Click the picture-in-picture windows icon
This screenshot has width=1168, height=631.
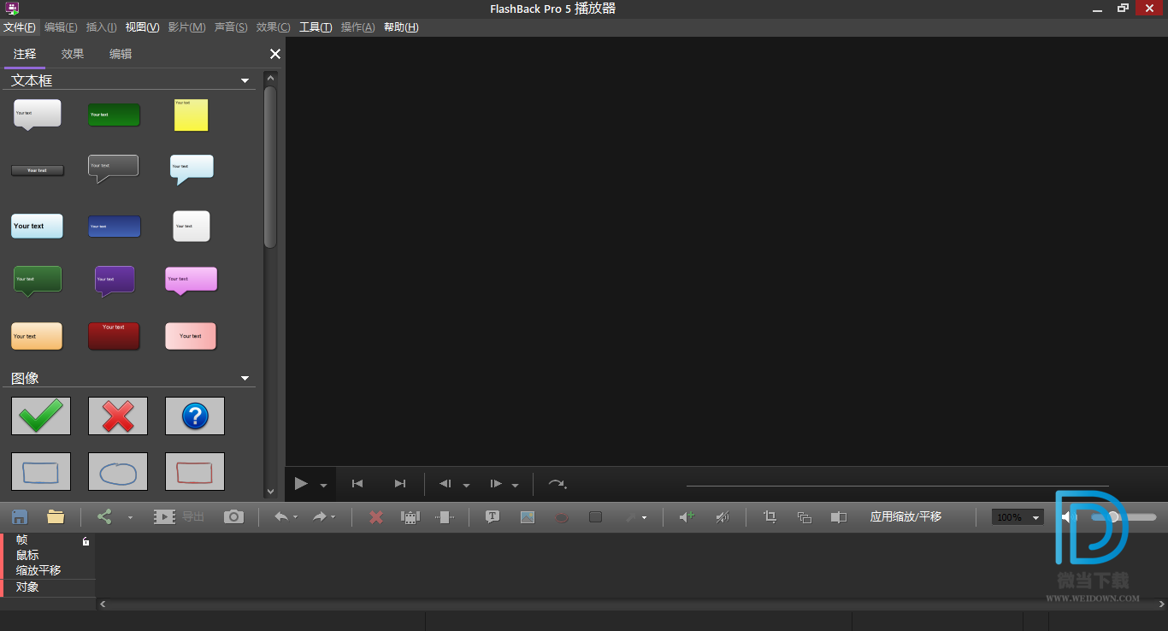pos(805,517)
